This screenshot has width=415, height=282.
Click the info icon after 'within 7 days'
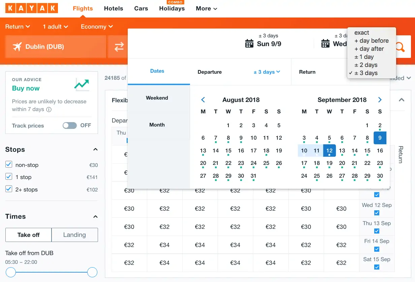pyautogui.click(x=49, y=109)
